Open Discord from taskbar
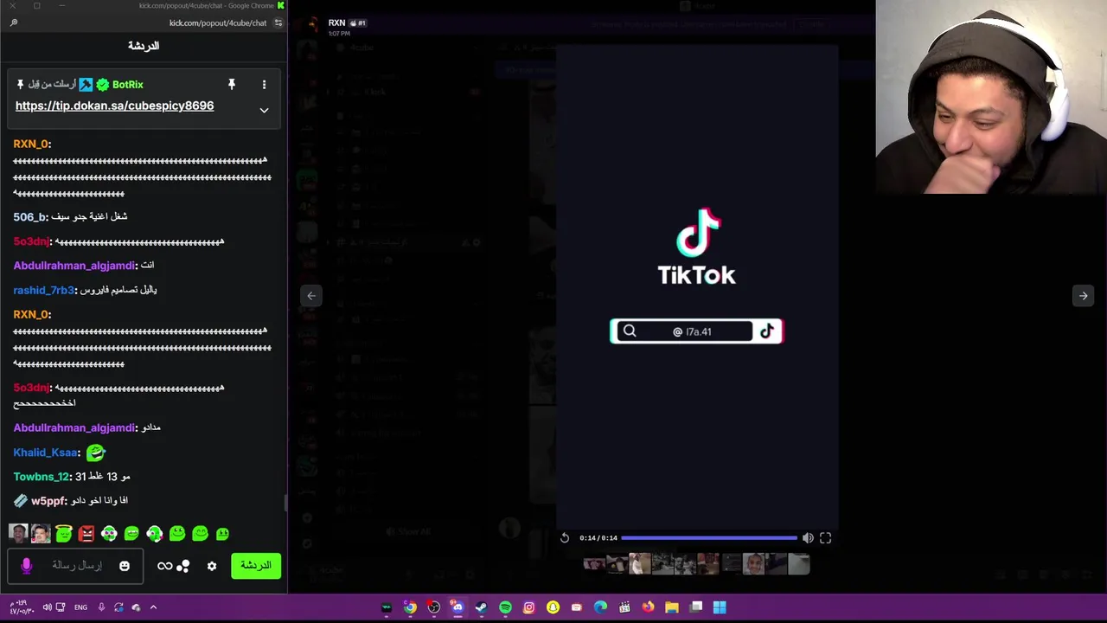Image resolution: width=1107 pixels, height=623 pixels. 458,607
